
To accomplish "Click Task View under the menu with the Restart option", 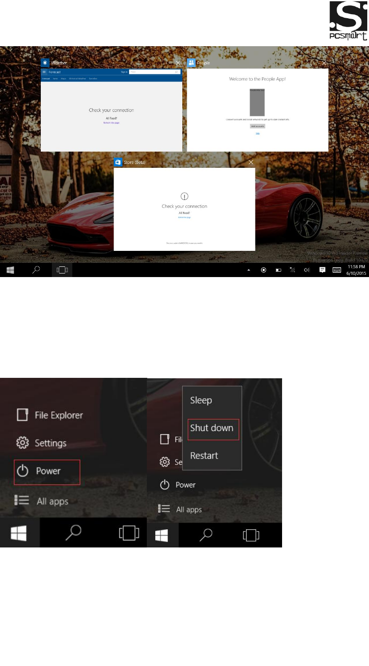I will click(251, 536).
